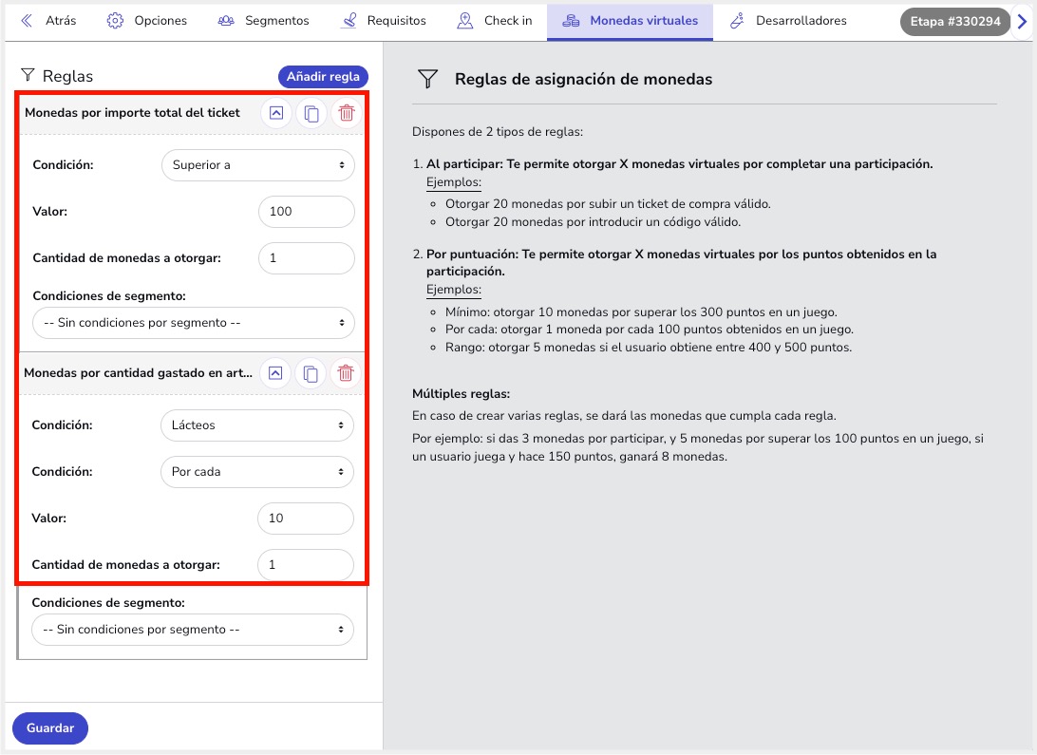The width and height of the screenshot is (1037, 755).
Task: Collapse the ticket total amount rule
Action: tap(275, 113)
